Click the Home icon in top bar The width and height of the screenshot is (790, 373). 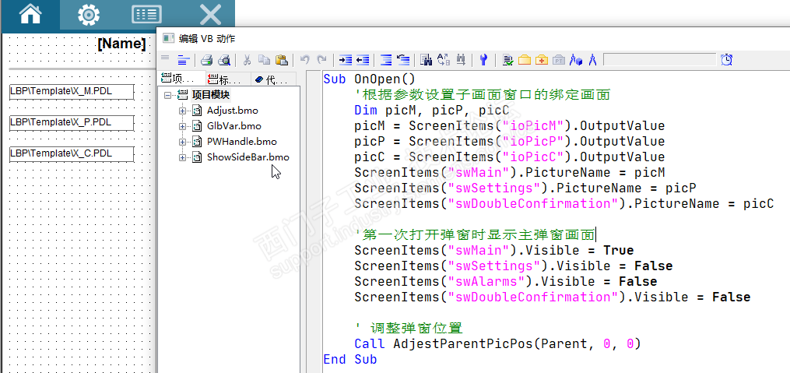click(30, 14)
